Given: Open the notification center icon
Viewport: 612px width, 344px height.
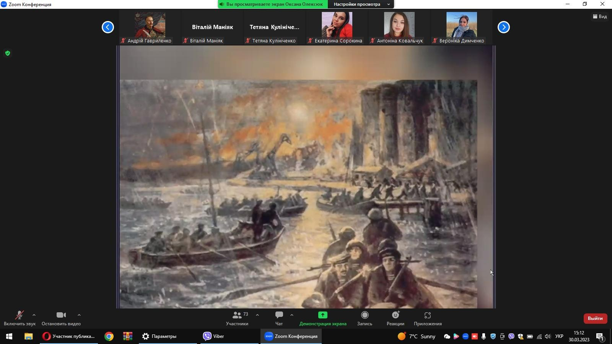Looking at the screenshot, I should point(600,336).
